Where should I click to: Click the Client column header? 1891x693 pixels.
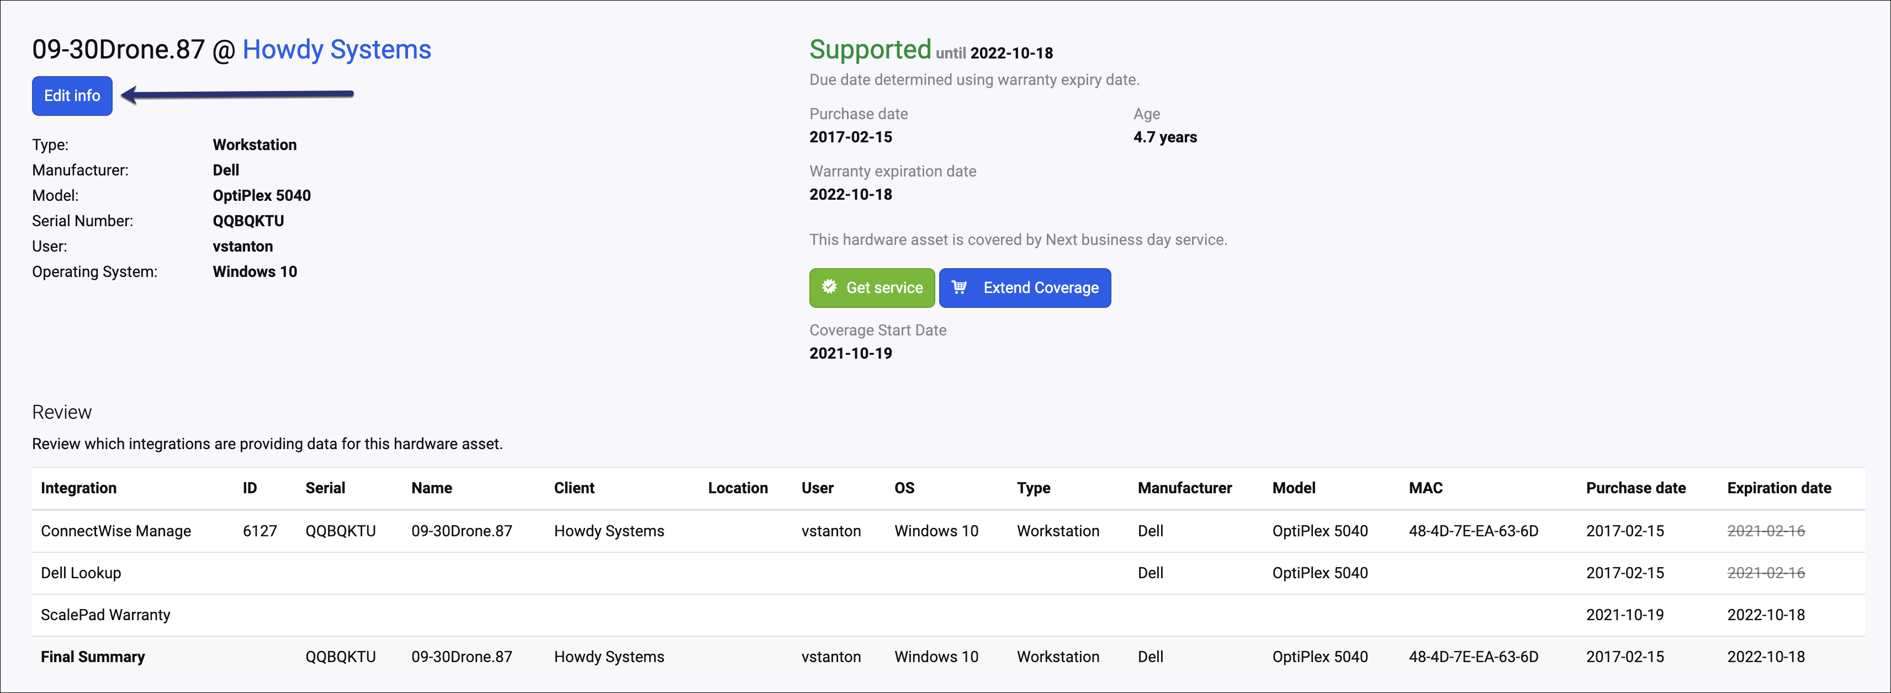[x=574, y=488]
